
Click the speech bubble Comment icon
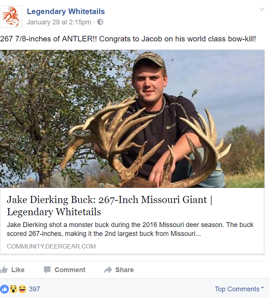click(x=47, y=270)
